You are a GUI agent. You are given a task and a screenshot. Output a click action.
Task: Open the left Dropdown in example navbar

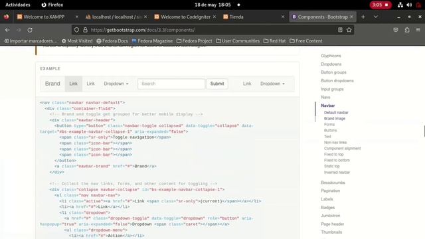click(116, 84)
